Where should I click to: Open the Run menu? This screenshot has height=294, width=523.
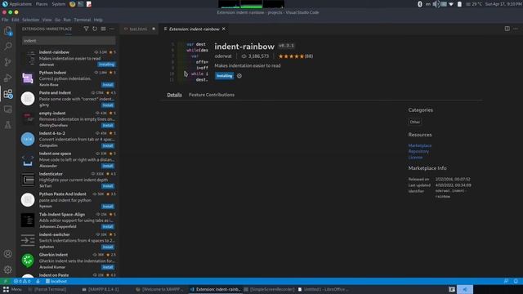click(x=67, y=20)
